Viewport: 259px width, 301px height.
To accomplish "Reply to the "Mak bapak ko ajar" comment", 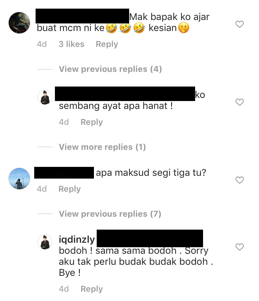I will coord(107,44).
